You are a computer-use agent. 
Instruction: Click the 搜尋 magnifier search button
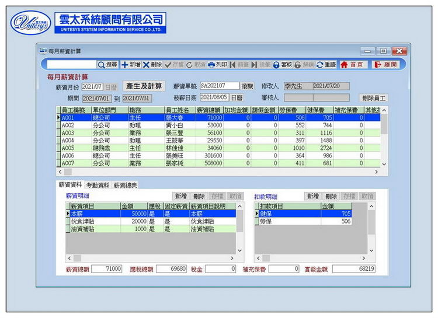[107, 65]
